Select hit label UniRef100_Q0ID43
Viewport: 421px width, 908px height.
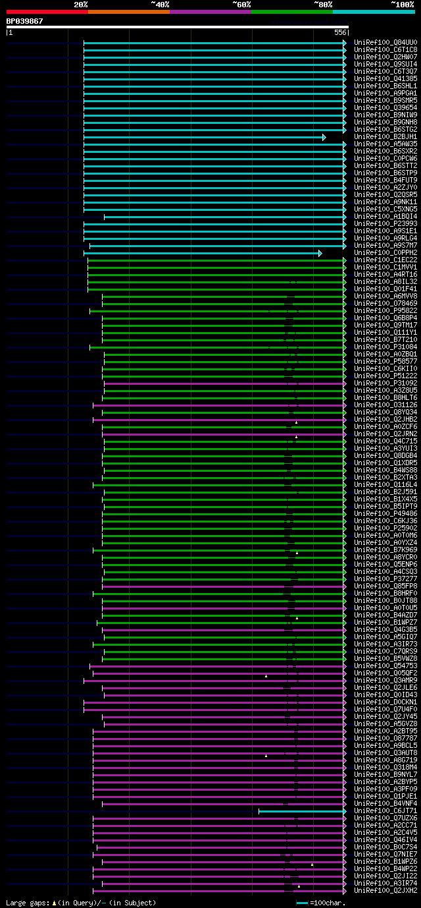click(x=385, y=695)
